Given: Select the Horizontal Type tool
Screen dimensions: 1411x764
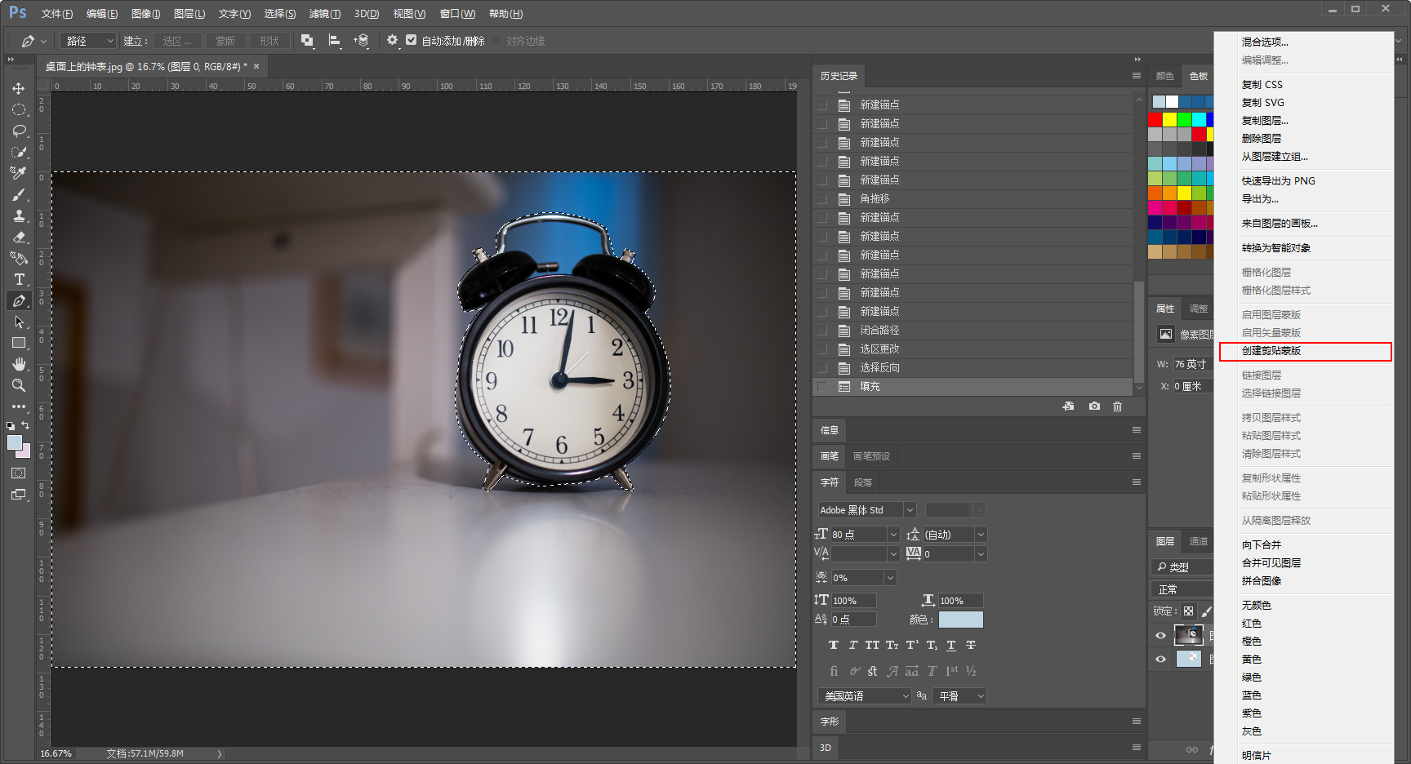Looking at the screenshot, I should (x=19, y=279).
